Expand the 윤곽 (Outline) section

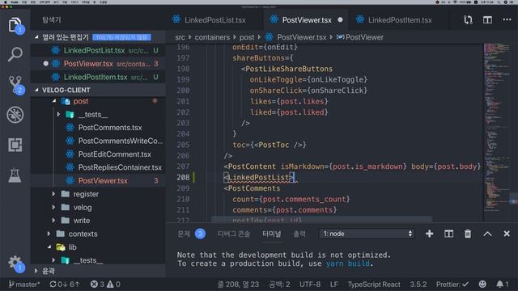click(98, 271)
